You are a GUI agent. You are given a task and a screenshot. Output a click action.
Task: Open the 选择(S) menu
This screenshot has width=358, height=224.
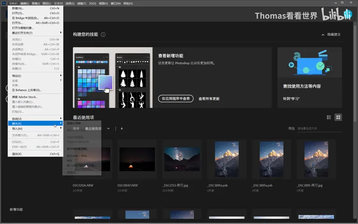point(70,3)
